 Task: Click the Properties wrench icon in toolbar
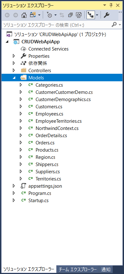(107, 15)
